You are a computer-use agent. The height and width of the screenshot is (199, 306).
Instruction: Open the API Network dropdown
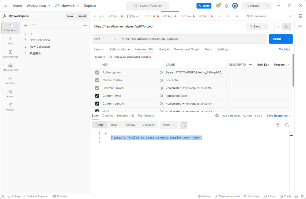(67, 6)
